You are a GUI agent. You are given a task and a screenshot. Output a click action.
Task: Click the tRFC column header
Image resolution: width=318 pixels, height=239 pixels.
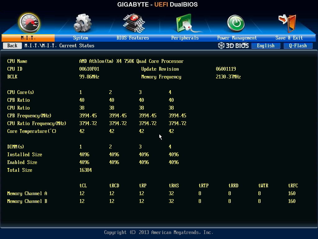point(293,185)
